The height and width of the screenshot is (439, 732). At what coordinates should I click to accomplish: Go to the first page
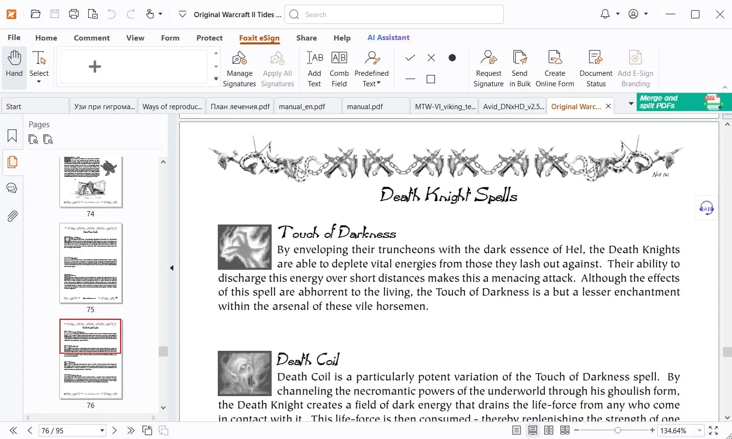coord(13,430)
